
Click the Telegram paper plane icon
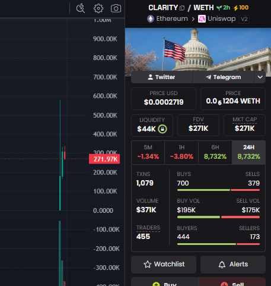pos(209,77)
